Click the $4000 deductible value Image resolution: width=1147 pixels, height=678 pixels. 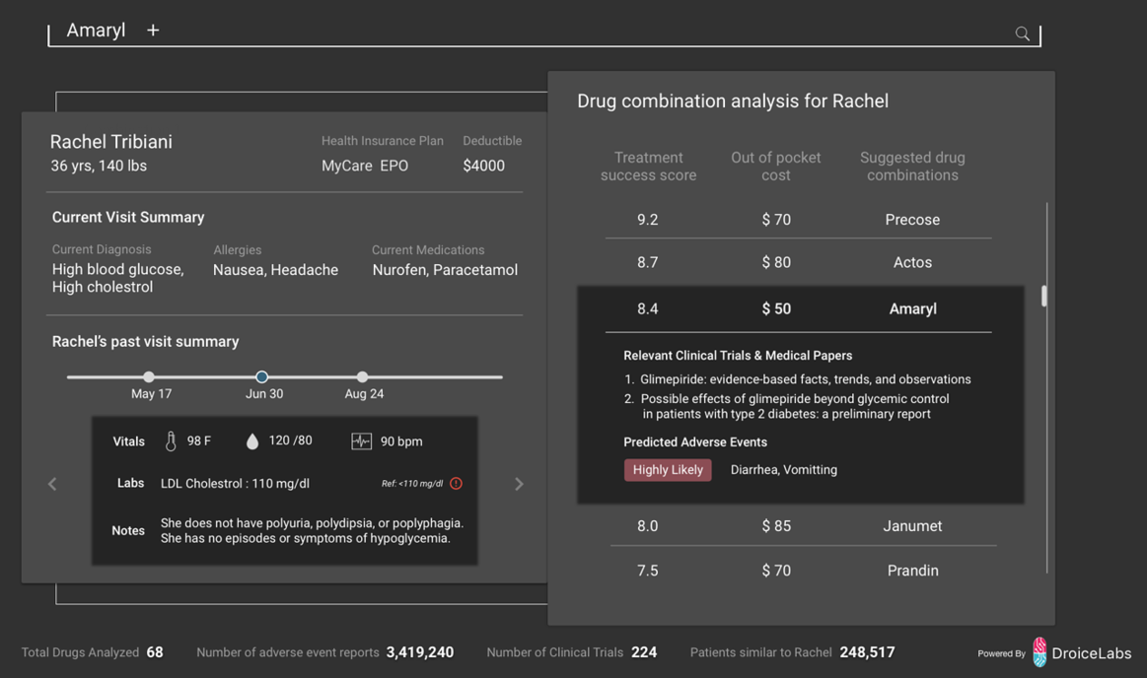click(x=483, y=166)
